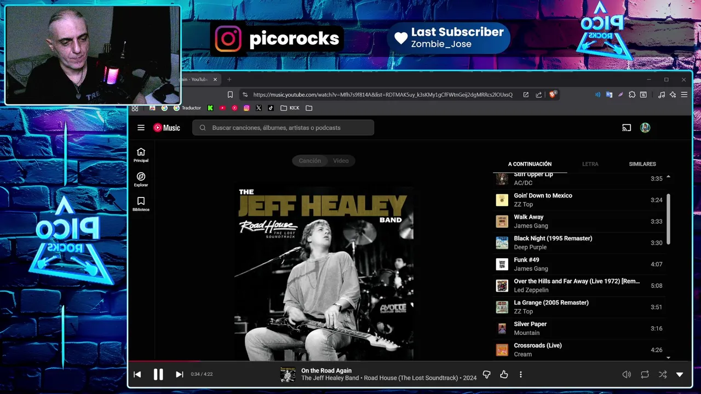This screenshot has width=701, height=394.
Task: Click the browser address bar URL
Action: tap(382, 95)
